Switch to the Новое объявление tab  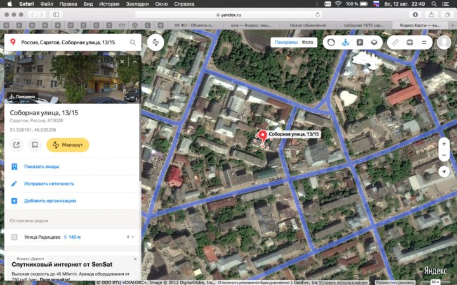click(x=308, y=25)
